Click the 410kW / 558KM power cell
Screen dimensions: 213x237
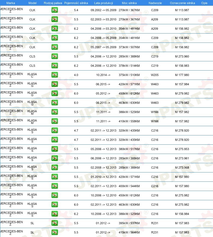point(129,121)
